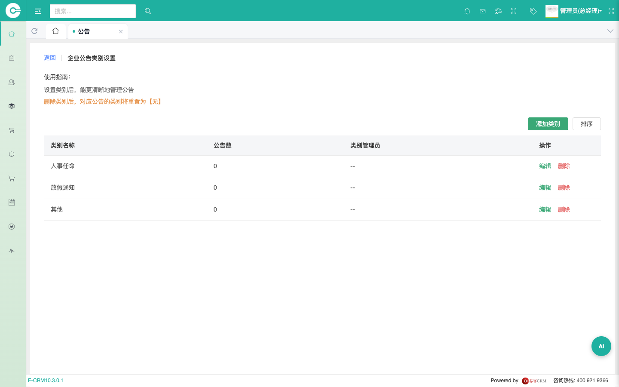The height and width of the screenshot is (387, 619).
Task: Open the stacked layers sidebar icon
Action: 12,106
